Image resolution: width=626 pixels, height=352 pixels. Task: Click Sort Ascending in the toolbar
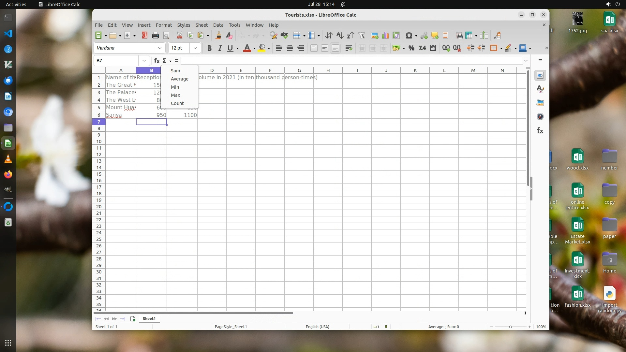click(340, 36)
